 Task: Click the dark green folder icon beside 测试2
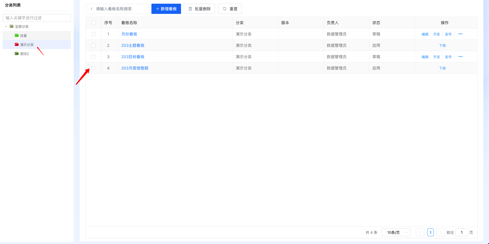(17, 54)
